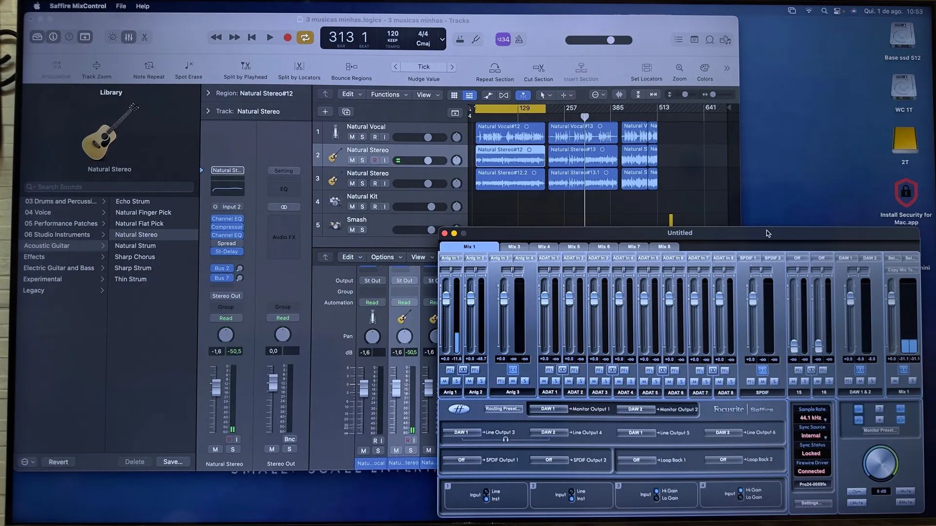The width and height of the screenshot is (936, 526).
Task: Activate the Split by Playhead tool
Action: click(245, 70)
